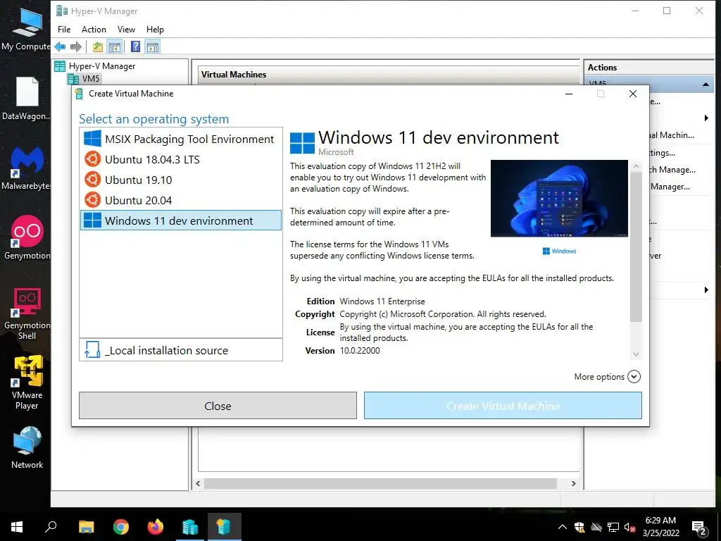721x541 pixels.
Task: Choose Ubuntu 18.04.3 LTS from the list
Action: point(181,160)
